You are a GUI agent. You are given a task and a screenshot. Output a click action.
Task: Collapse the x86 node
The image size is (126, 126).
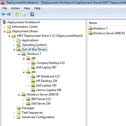click(x=24, y=59)
